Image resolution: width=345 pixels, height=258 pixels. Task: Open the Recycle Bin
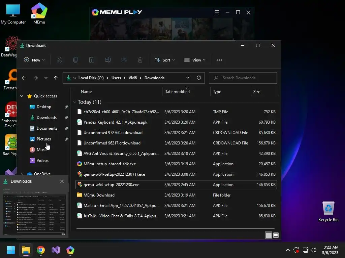coord(328,211)
